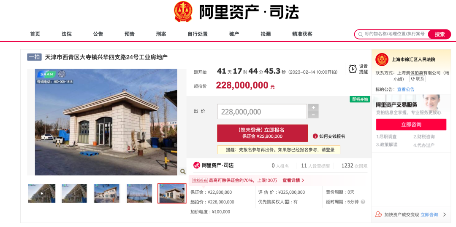Play the first video thumbnail

click(41, 193)
